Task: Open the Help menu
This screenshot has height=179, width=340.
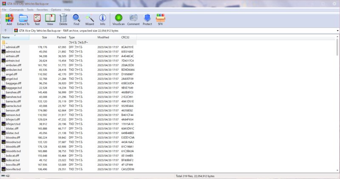Action: pos(67,10)
